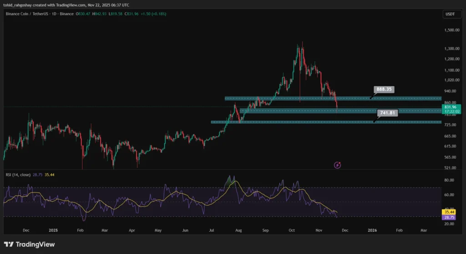
Task: Select the 741.81 price callout label
Action: click(x=387, y=112)
